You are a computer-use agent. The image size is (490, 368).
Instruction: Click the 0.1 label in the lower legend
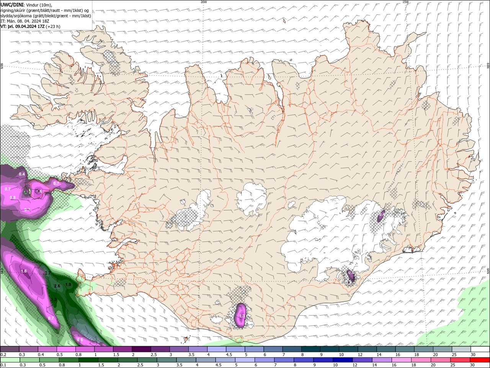3,365
